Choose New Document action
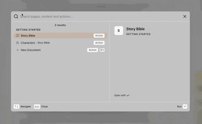Viewport: 202px width, 124px height. coord(60,50)
